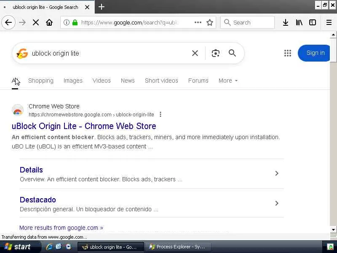Click magnifier icon in browser search box
The height and width of the screenshot is (253, 337).
[227, 22]
